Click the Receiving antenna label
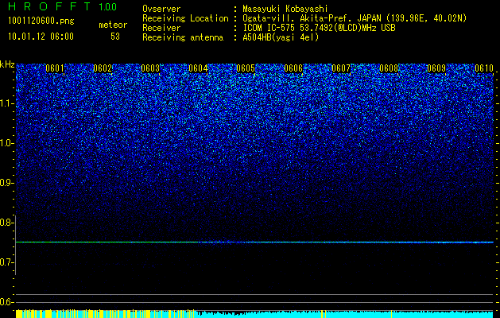 (183, 37)
